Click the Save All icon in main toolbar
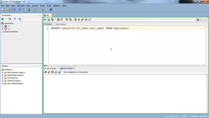Viewport: 209px width, 118px height. (14, 10)
